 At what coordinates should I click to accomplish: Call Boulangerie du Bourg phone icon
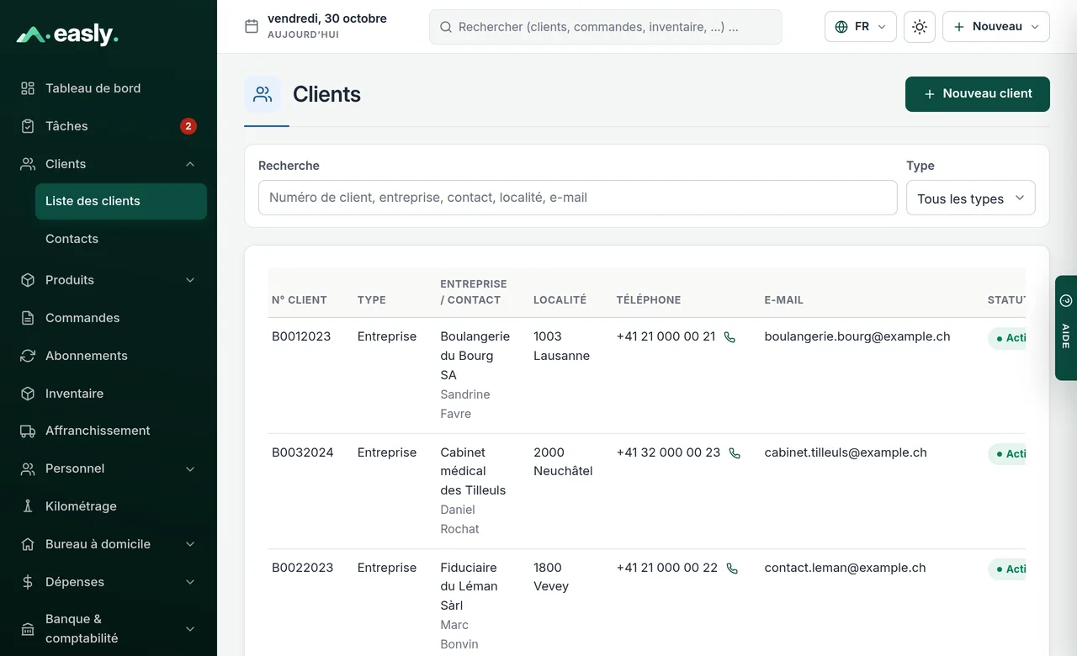pyautogui.click(x=729, y=337)
